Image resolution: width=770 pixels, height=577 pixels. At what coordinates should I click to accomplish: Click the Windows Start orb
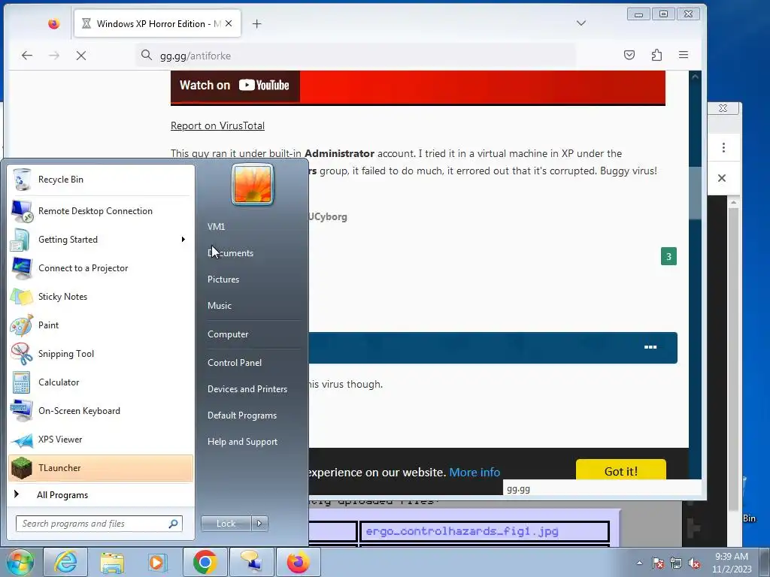point(20,562)
